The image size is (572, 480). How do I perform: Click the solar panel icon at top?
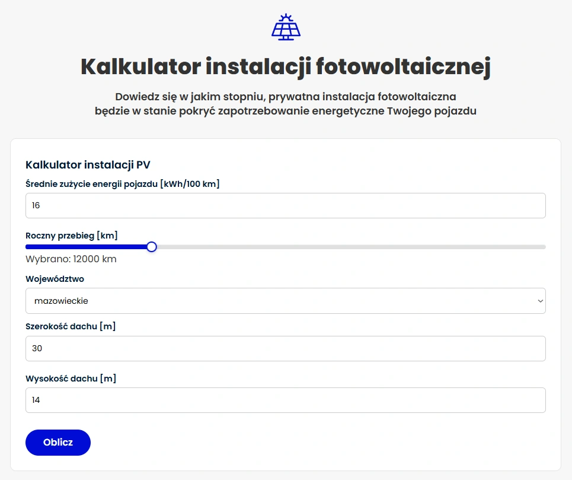(286, 27)
